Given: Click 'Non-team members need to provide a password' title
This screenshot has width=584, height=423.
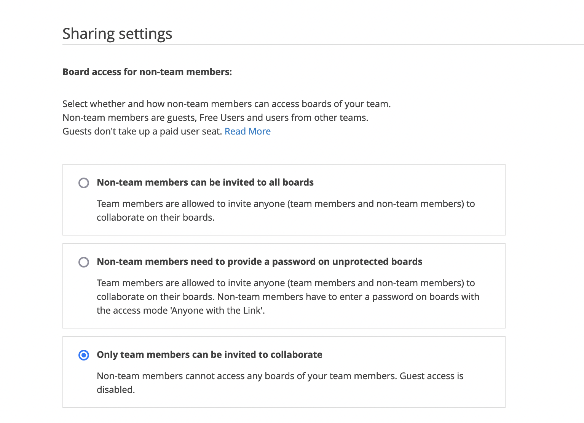Looking at the screenshot, I should (x=260, y=262).
